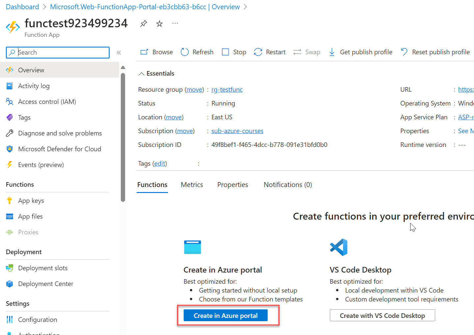The width and height of the screenshot is (474, 335).
Task: Collapse the Essentials section
Action: pos(156,74)
